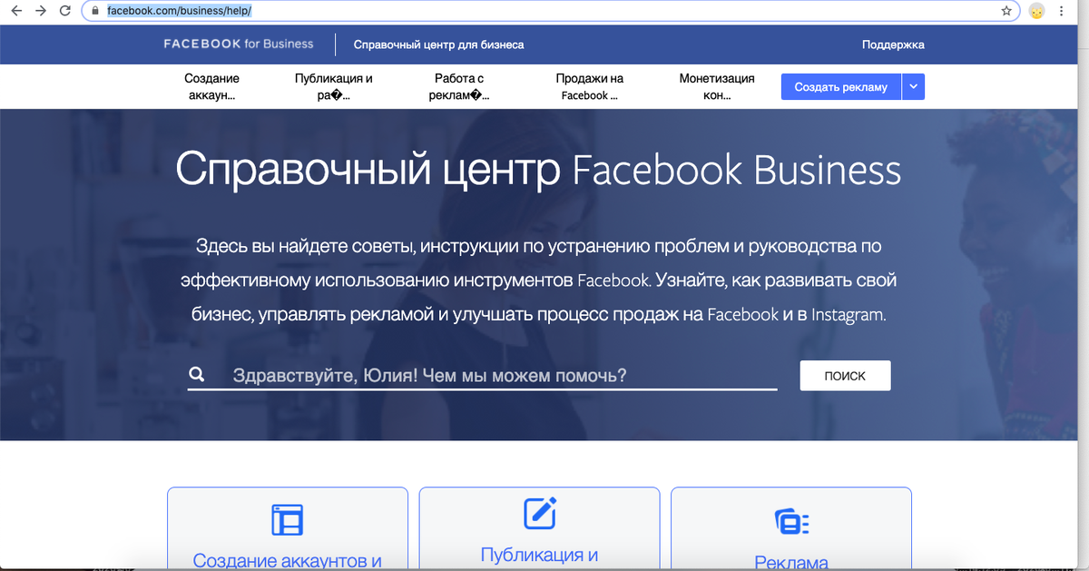
Task: Click the Создание аккаунтов card icon
Action: click(x=288, y=519)
